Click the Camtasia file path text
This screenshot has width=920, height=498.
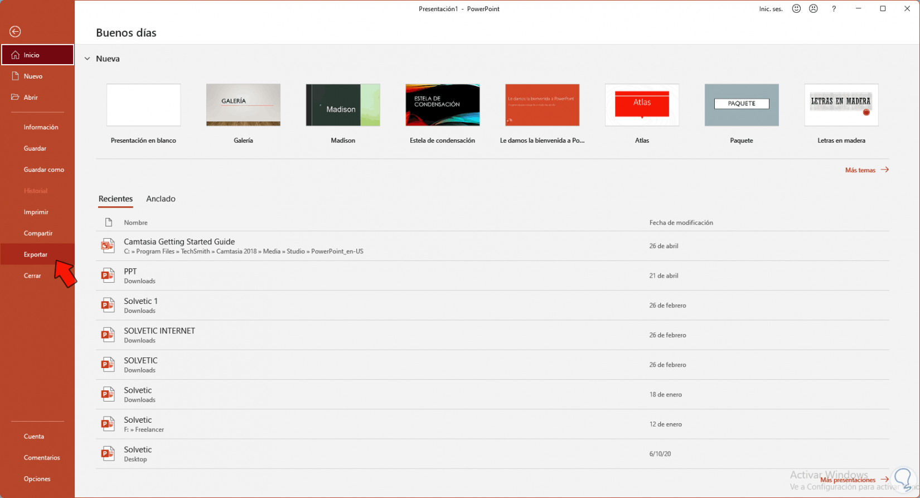click(244, 252)
